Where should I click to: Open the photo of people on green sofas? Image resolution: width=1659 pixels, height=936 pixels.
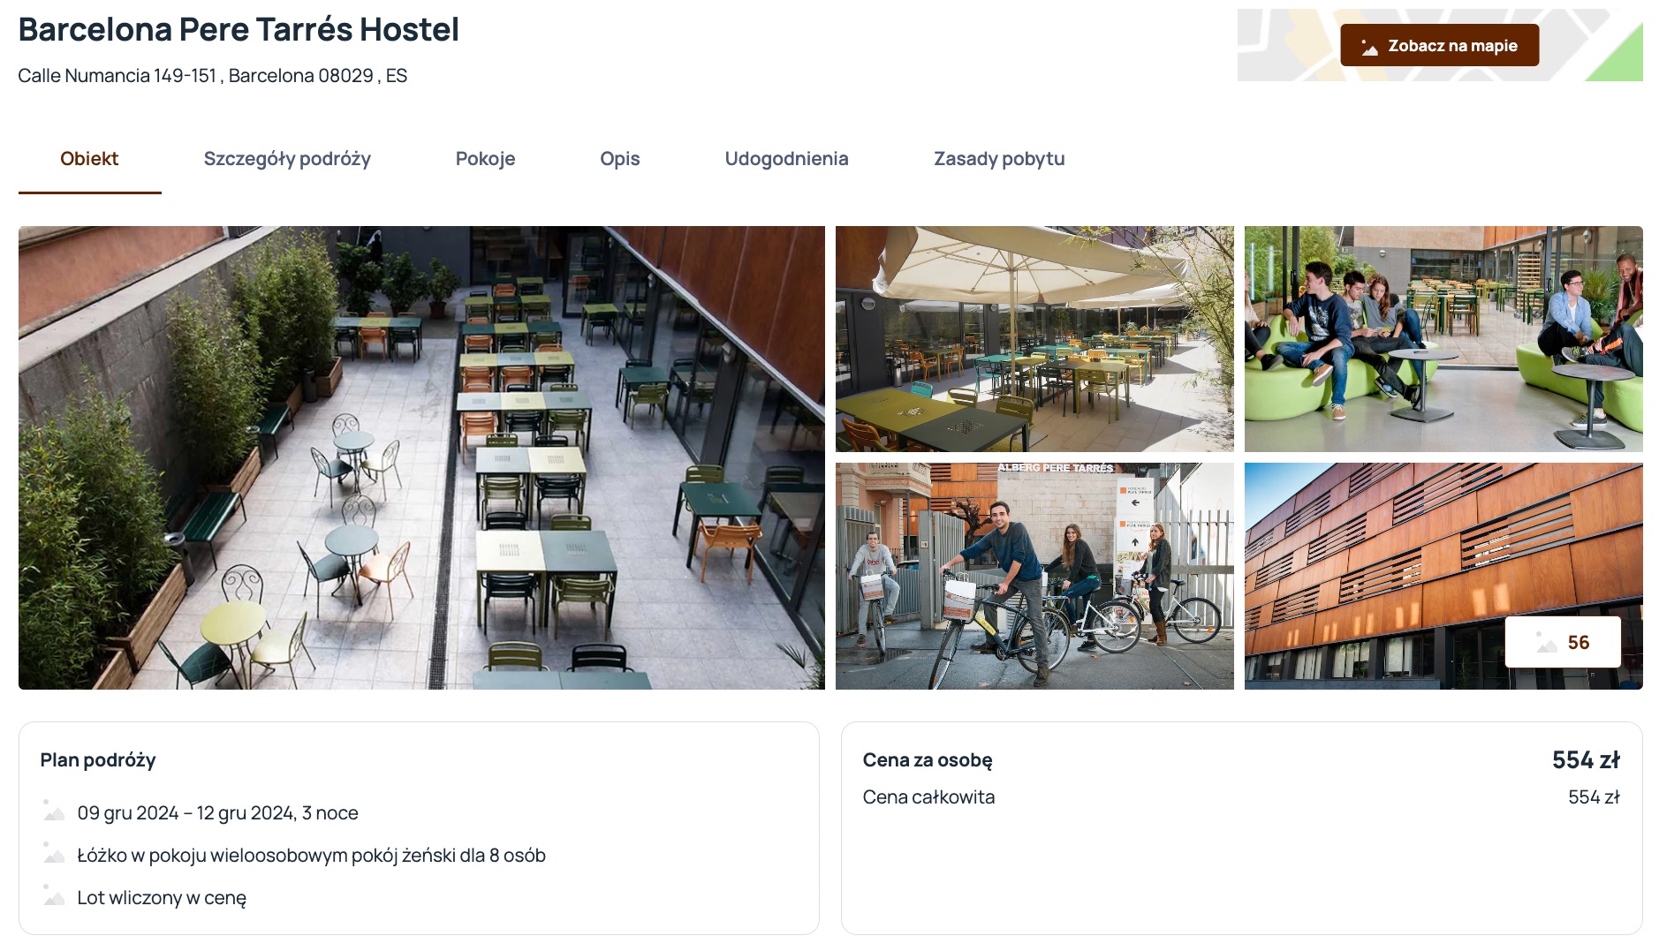click(x=1443, y=339)
